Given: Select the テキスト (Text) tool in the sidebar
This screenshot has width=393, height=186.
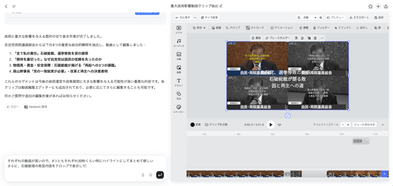Looking at the screenshot, I should point(179,82).
